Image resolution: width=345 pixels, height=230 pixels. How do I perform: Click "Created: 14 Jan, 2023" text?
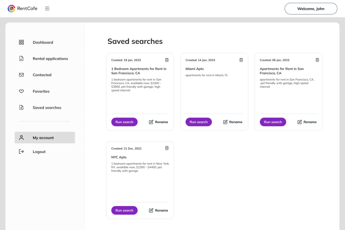pos(200,60)
